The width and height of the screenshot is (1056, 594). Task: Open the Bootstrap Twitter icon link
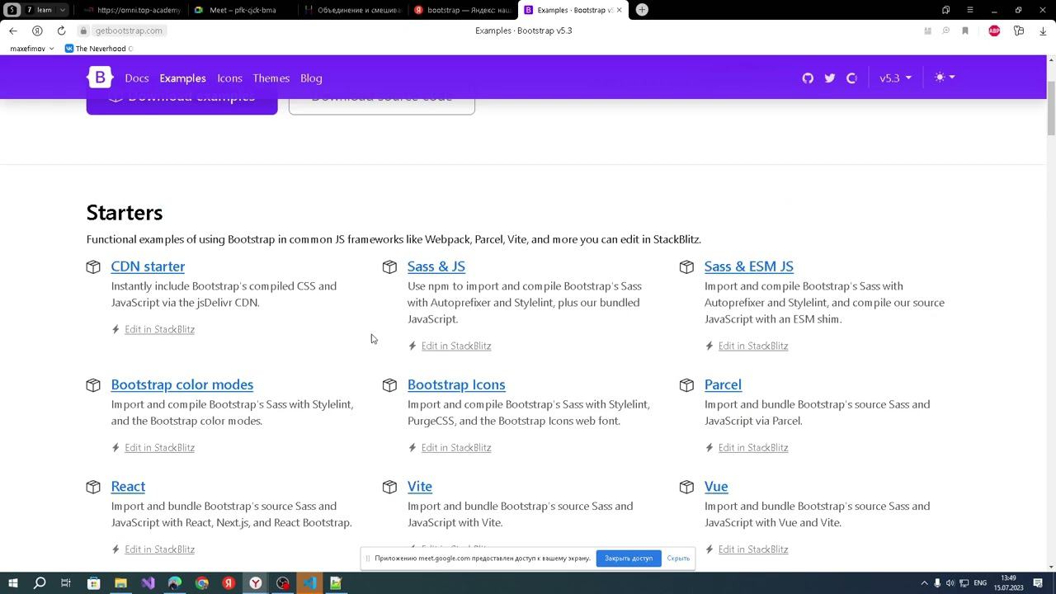(830, 78)
